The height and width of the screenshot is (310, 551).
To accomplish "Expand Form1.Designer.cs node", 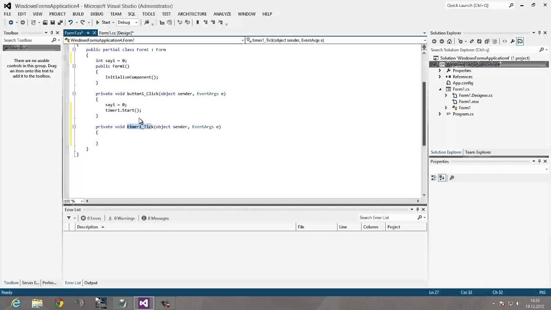I will (446, 96).
